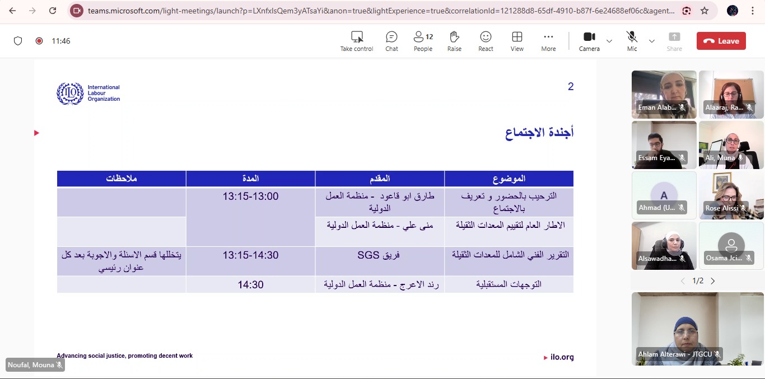The image size is (765, 379).
Task: Go to previous participant page
Action: [x=682, y=281]
